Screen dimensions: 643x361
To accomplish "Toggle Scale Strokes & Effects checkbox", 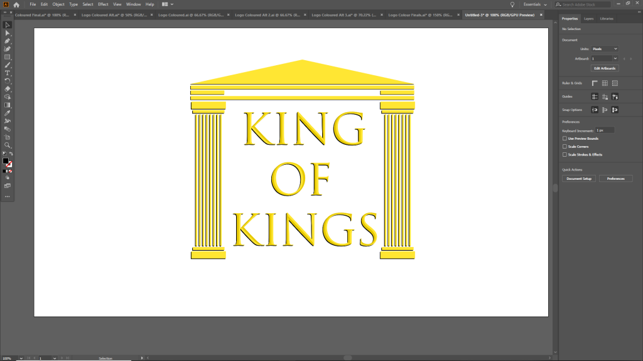I will pyautogui.click(x=565, y=154).
